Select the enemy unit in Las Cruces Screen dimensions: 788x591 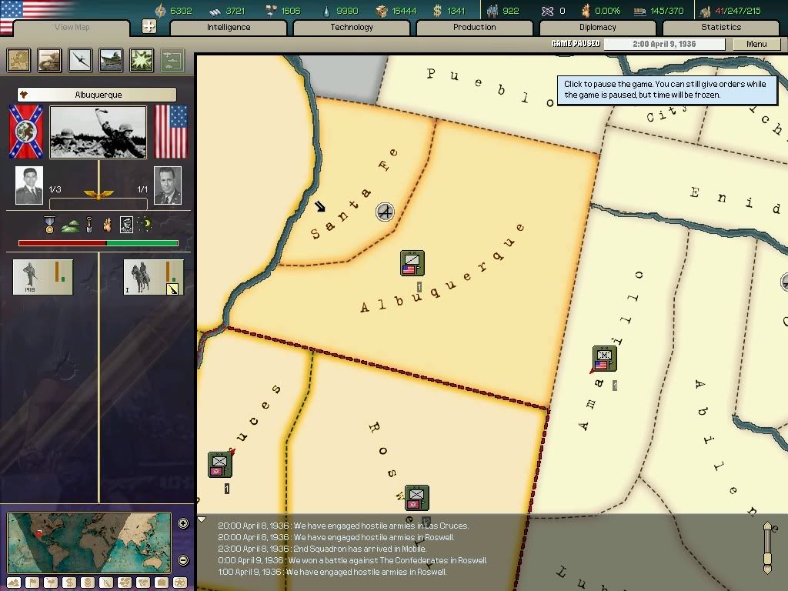click(x=220, y=465)
